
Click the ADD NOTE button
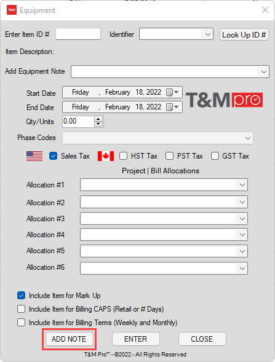[x=69, y=339]
